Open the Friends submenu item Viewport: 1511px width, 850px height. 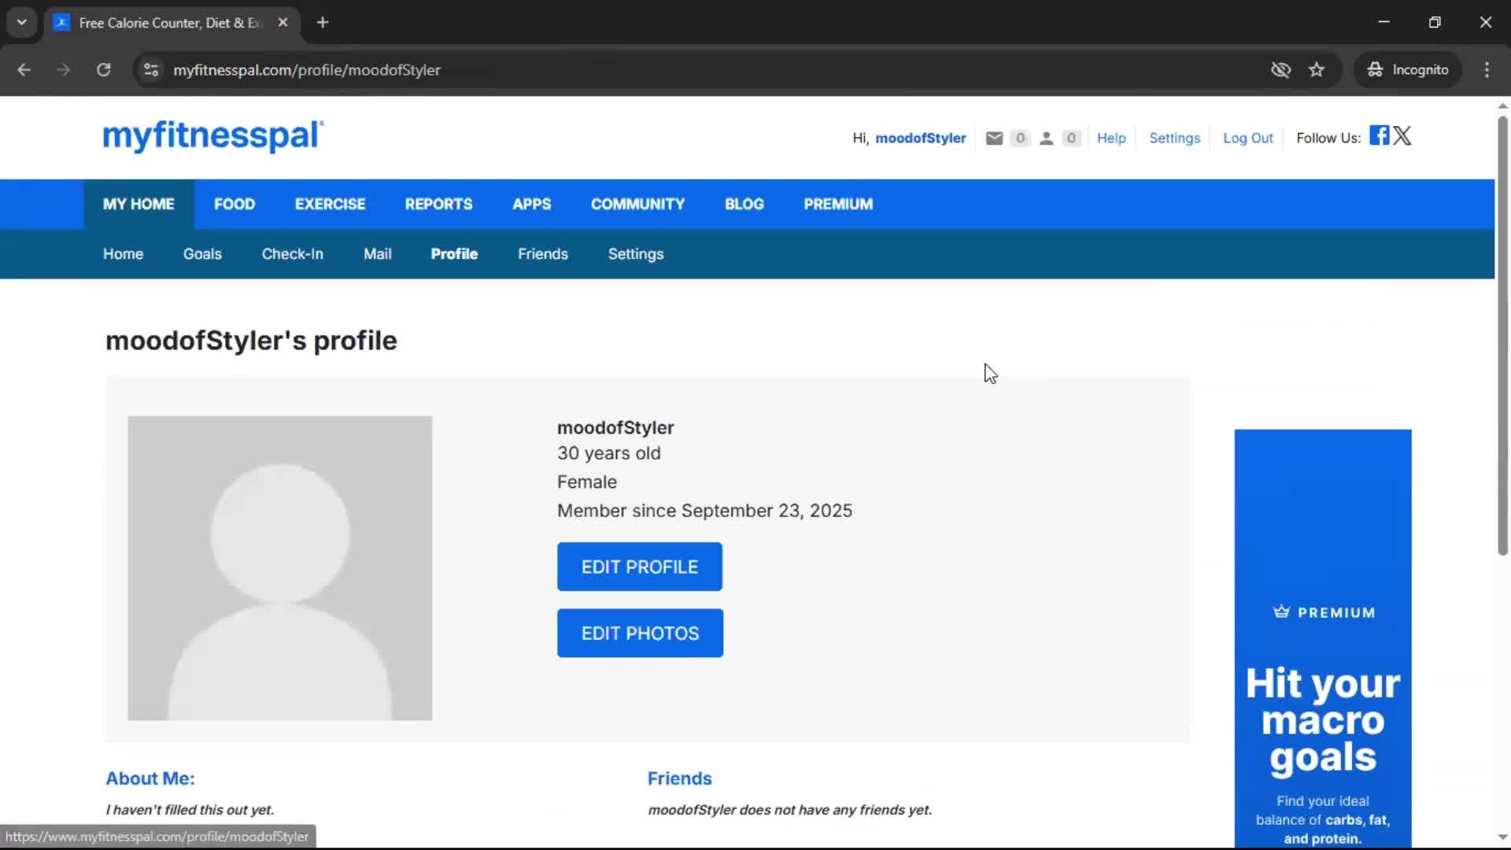[542, 254]
